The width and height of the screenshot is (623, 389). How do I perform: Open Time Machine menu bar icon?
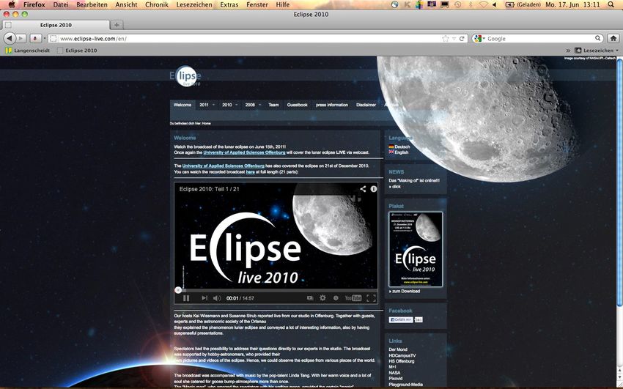point(457,5)
